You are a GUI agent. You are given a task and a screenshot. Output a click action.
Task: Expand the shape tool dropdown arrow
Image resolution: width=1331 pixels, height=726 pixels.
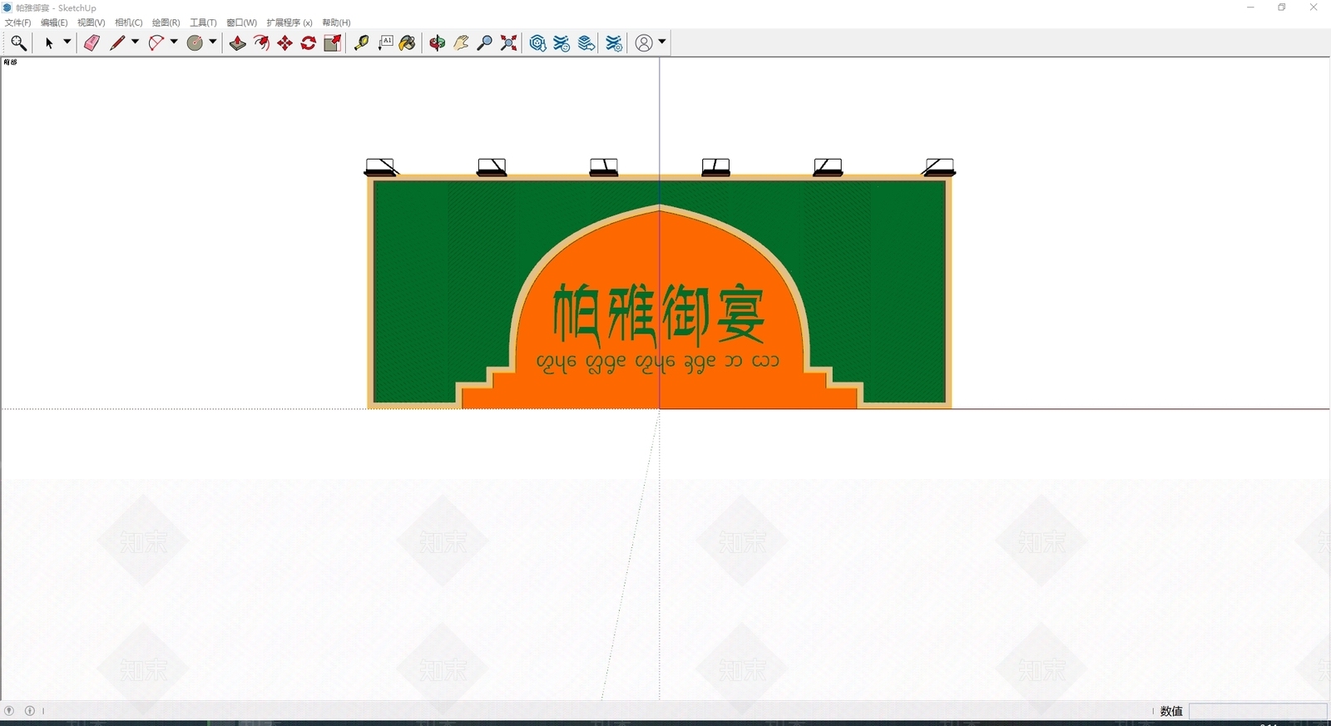[213, 42]
